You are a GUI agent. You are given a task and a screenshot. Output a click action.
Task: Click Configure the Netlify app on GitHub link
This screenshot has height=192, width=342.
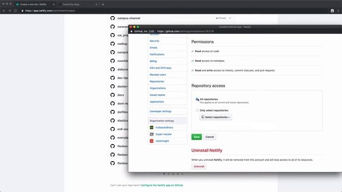pos(161,185)
